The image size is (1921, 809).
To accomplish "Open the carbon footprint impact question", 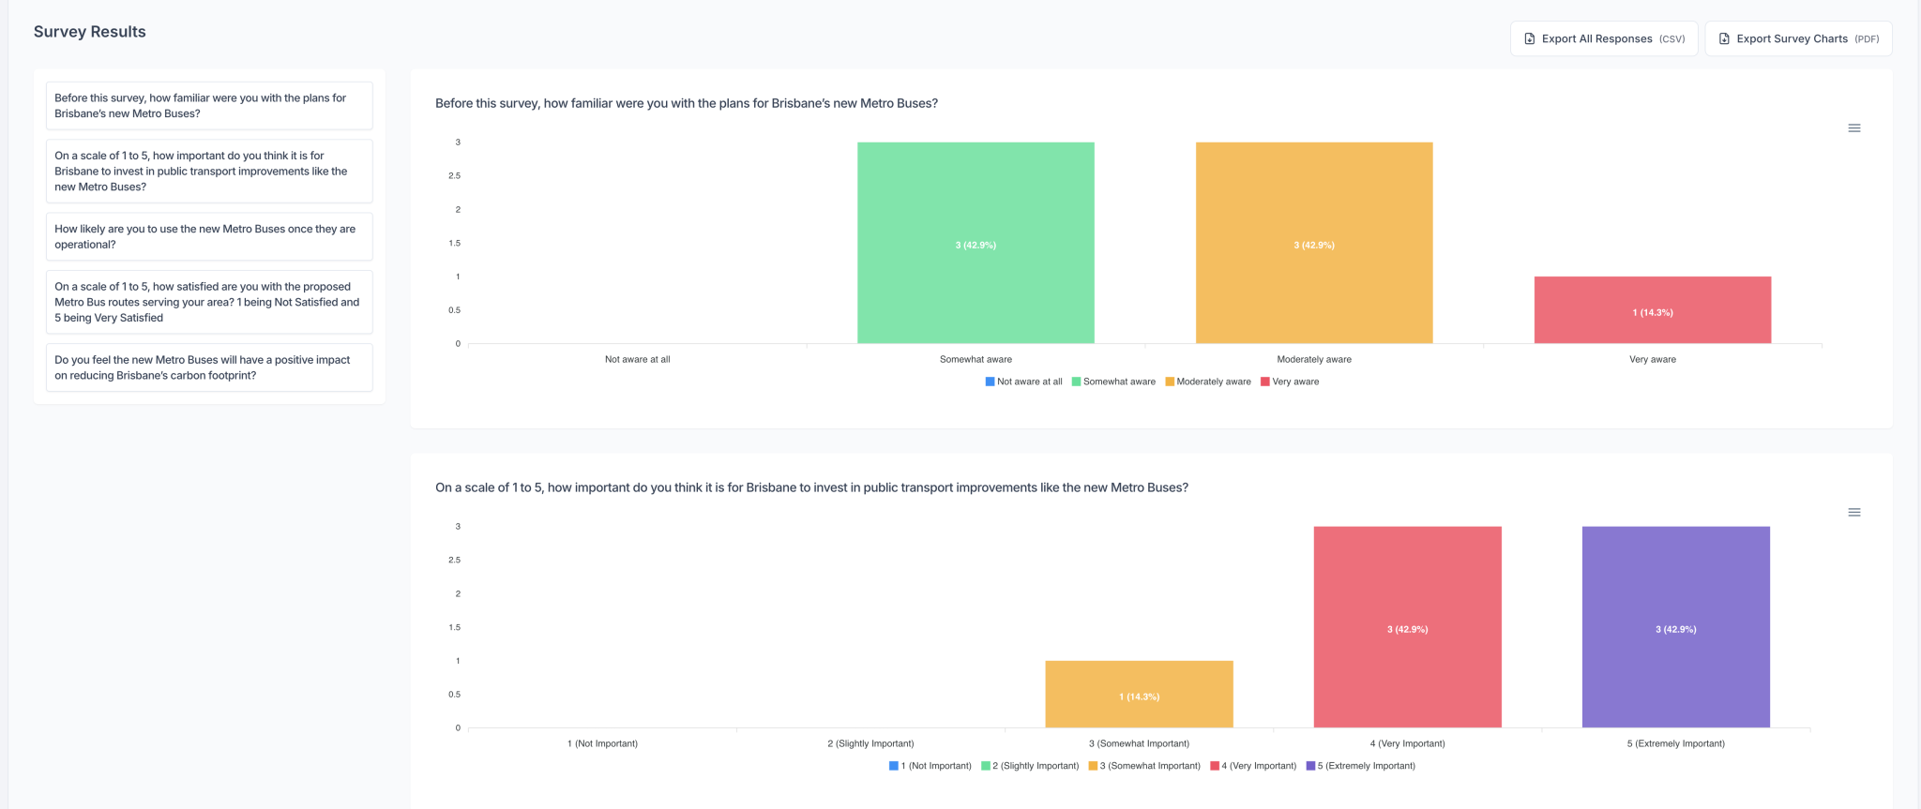I will [x=209, y=367].
